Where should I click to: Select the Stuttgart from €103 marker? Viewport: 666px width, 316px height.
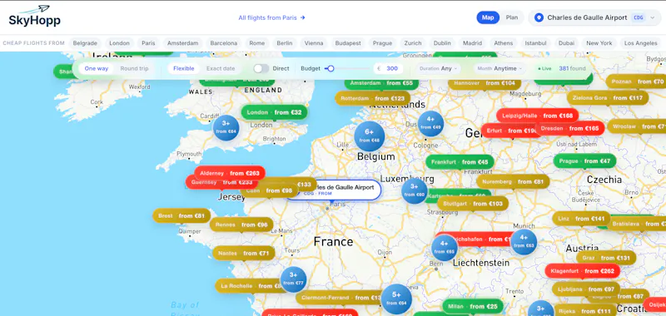click(x=472, y=204)
